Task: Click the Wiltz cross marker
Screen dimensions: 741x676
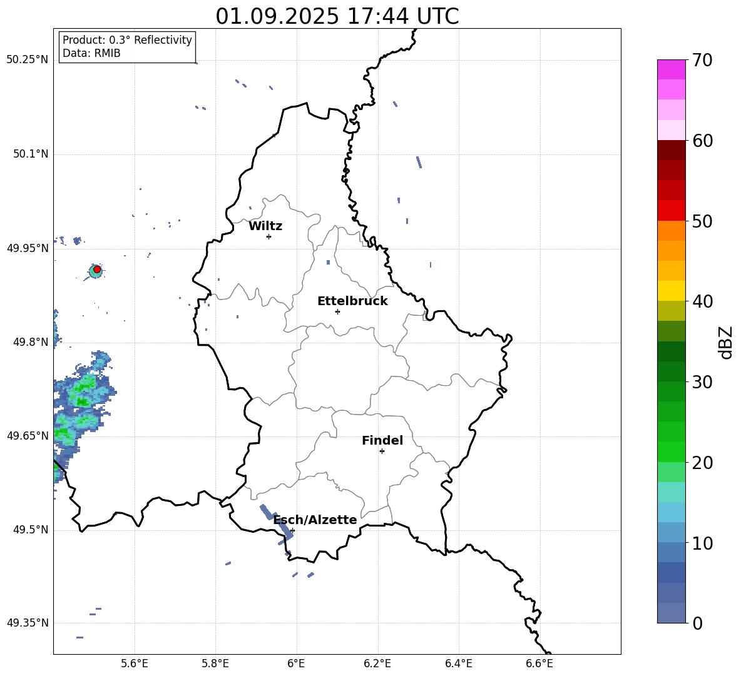Action: pos(269,236)
